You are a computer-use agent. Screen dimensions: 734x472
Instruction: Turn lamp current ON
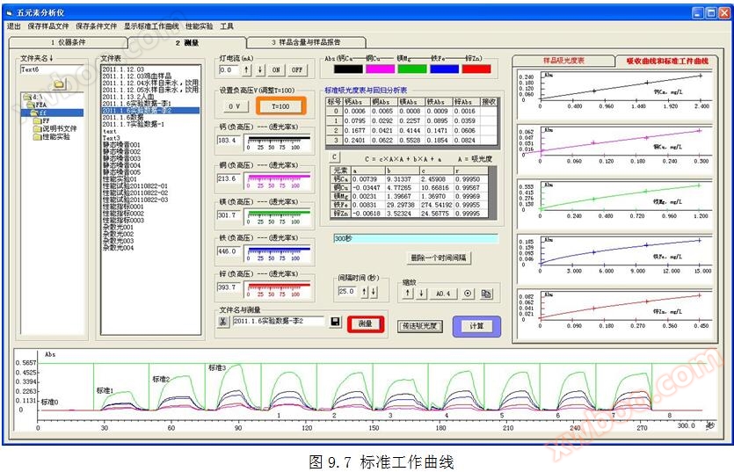pyautogui.click(x=275, y=69)
